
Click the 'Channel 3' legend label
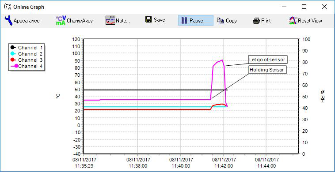point(30,60)
